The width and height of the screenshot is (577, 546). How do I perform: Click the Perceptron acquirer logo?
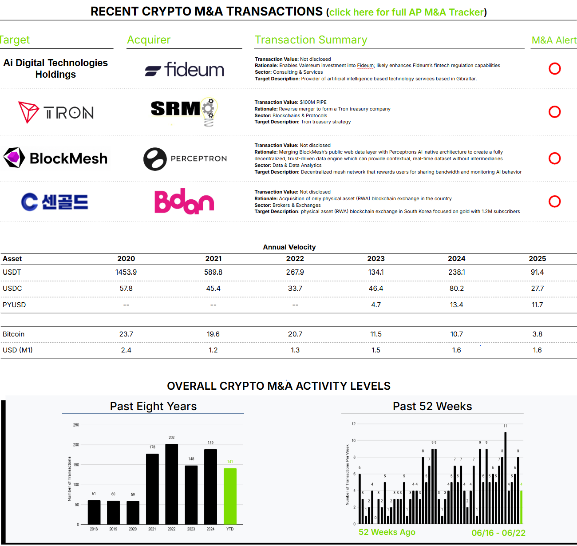[185, 159]
